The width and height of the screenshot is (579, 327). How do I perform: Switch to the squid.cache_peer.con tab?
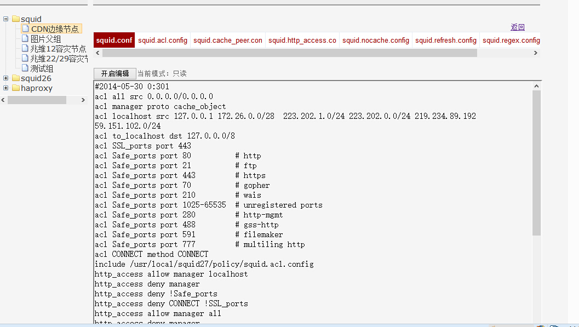click(x=227, y=40)
